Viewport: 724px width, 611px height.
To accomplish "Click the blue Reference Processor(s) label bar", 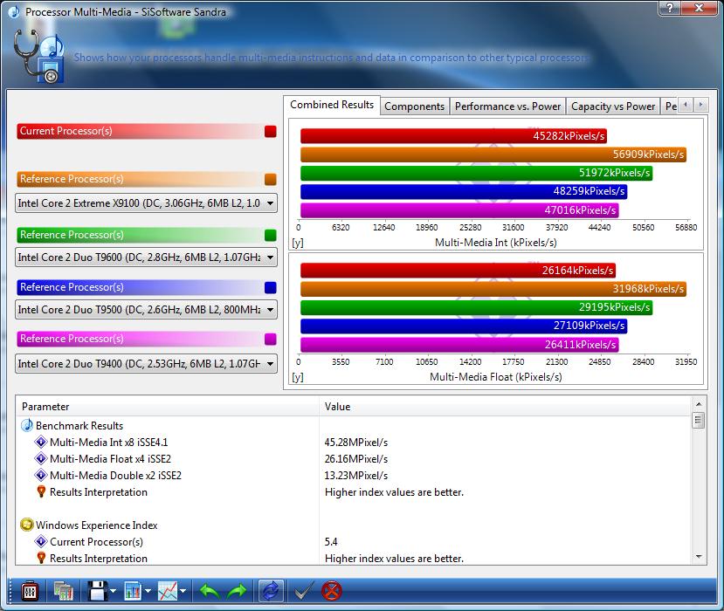I will [x=139, y=287].
